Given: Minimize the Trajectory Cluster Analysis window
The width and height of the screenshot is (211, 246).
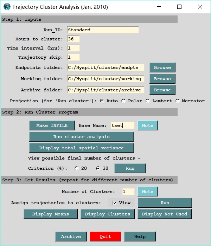Looking at the screenshot, I should 159,7.
